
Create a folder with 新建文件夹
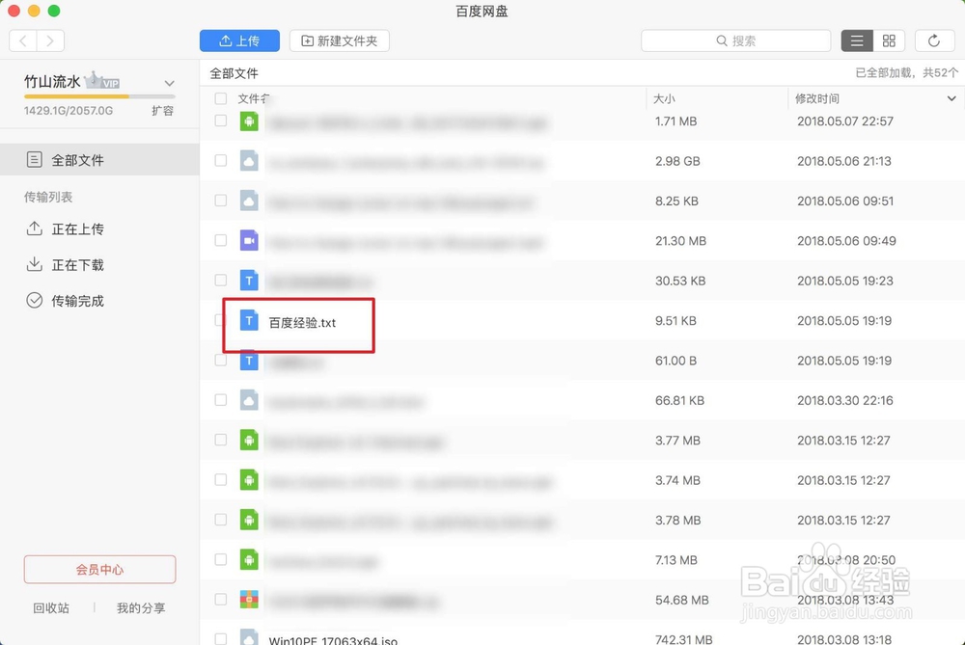339,41
